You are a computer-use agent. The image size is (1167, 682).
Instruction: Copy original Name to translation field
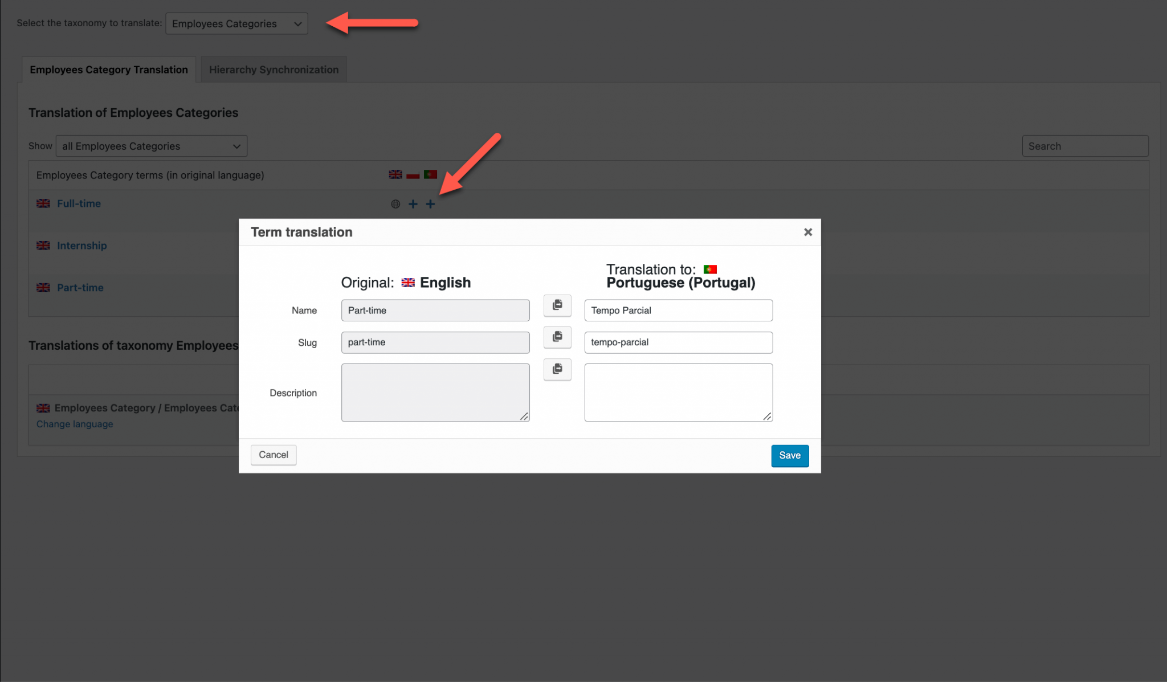557,305
